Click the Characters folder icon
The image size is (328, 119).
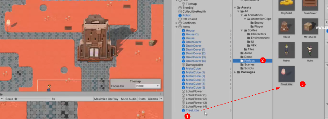[x=248, y=34]
